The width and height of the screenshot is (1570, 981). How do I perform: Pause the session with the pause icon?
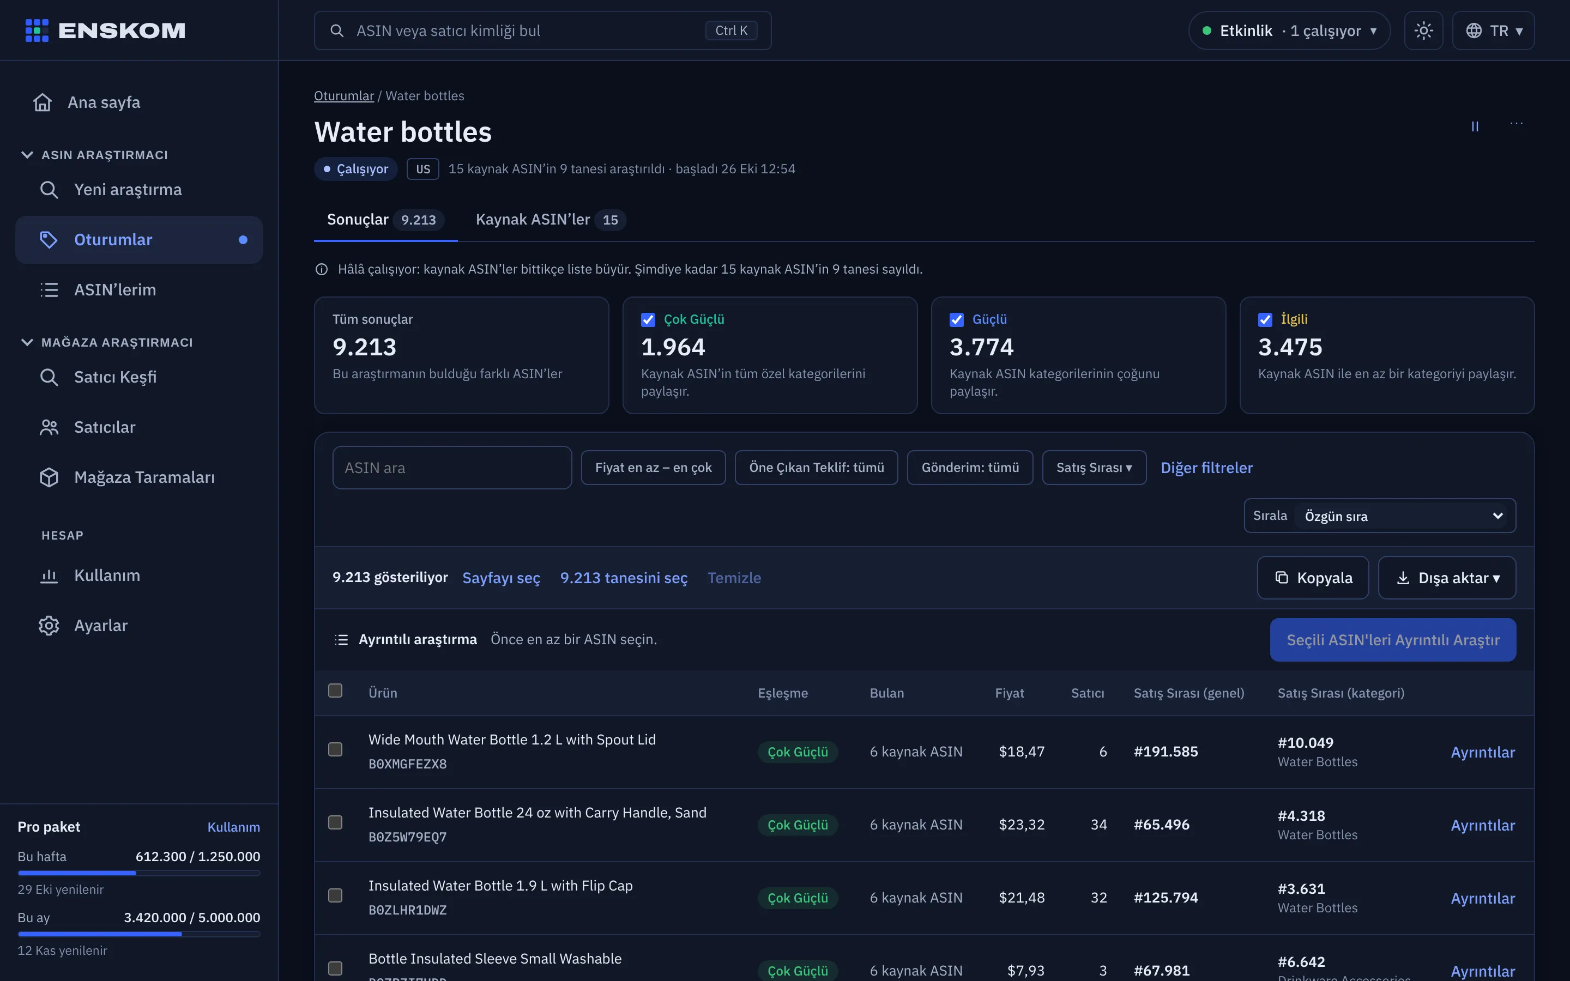pyautogui.click(x=1475, y=126)
